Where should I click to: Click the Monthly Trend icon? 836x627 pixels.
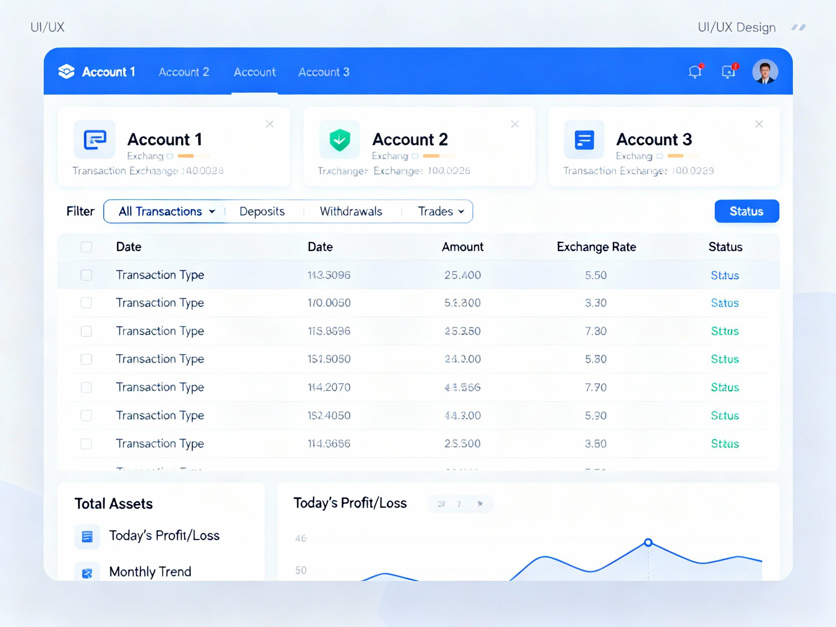tap(87, 573)
